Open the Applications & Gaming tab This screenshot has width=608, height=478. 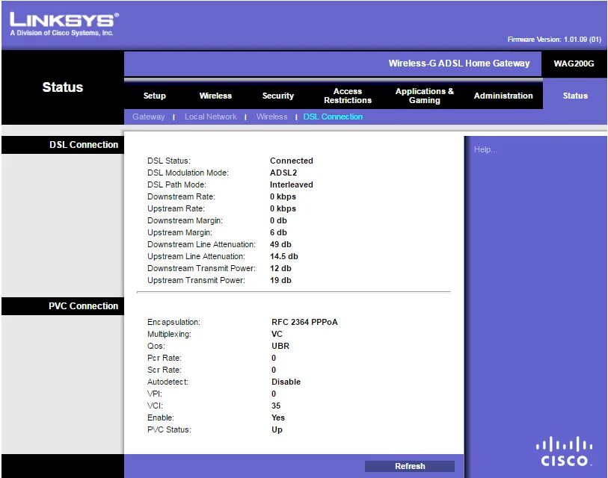pyautogui.click(x=424, y=96)
